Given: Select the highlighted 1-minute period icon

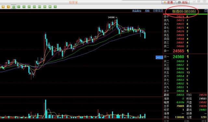Looking at the screenshot, I should 14,7.
